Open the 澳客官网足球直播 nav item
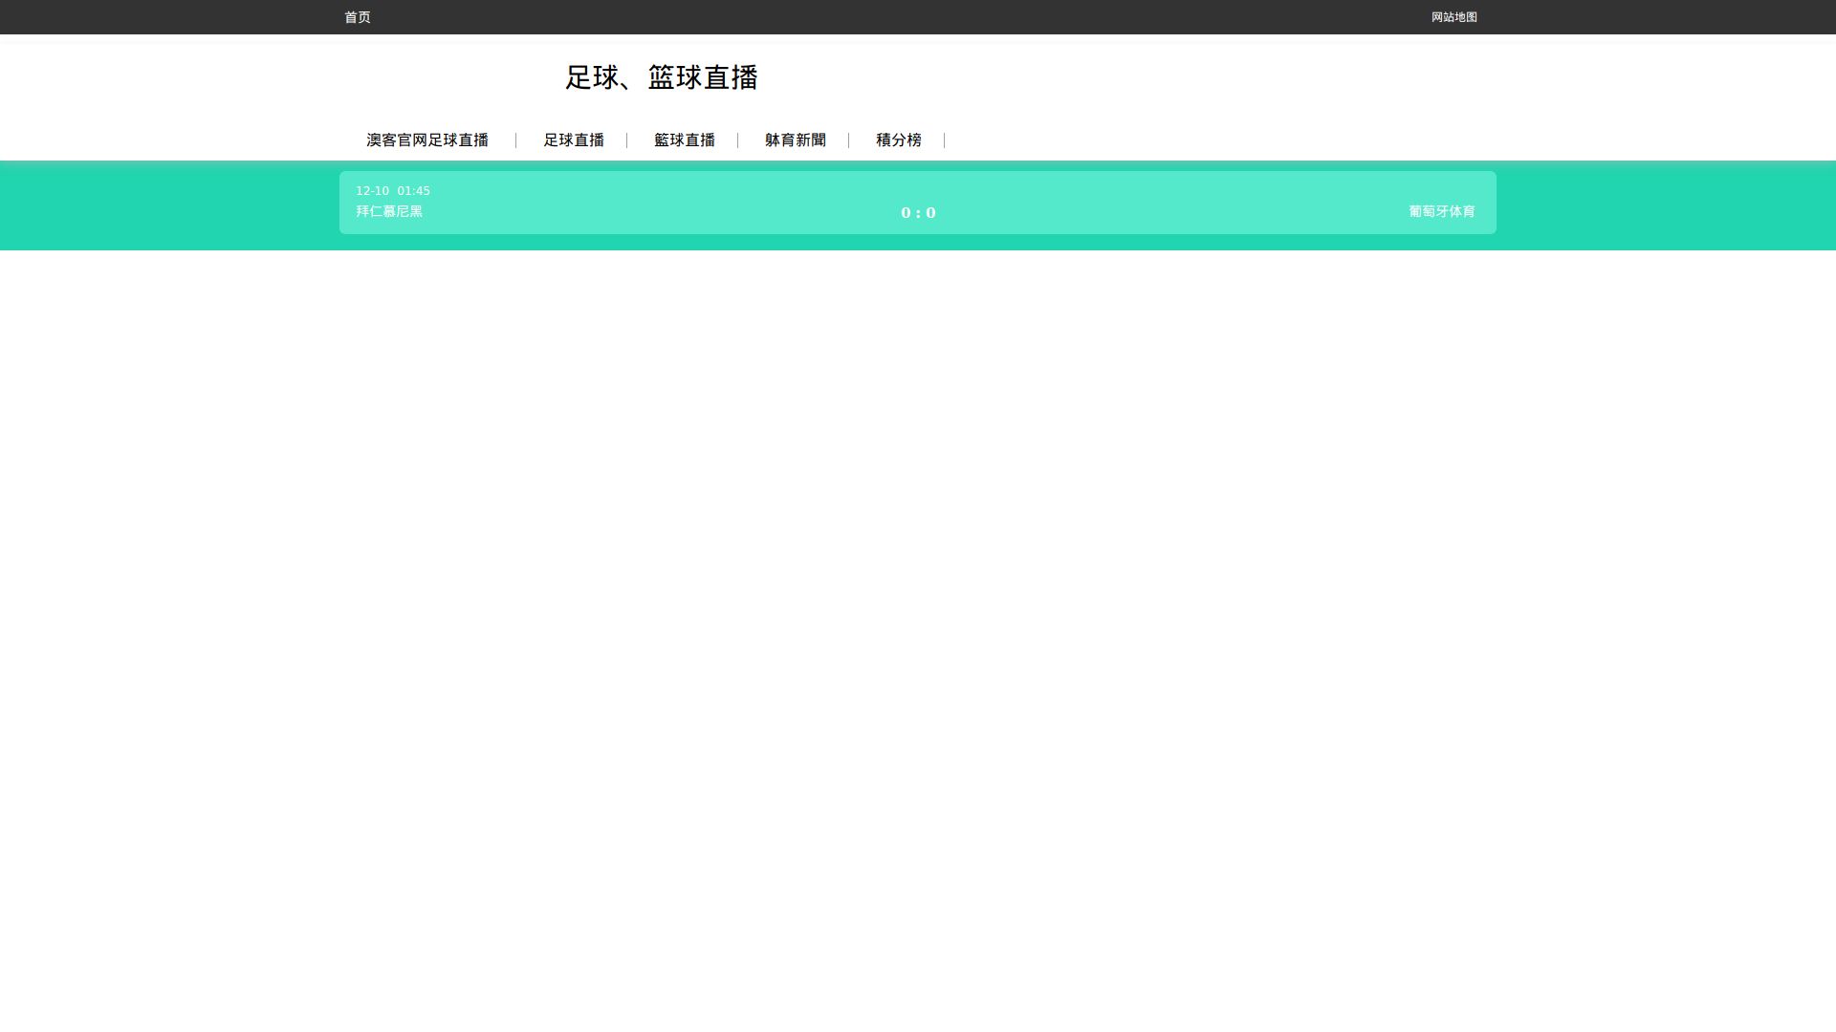The image size is (1836, 1032). click(x=427, y=140)
